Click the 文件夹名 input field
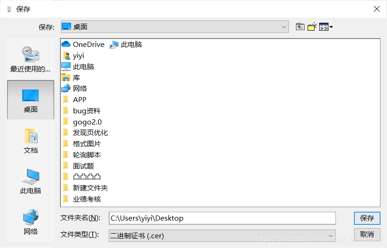Viewport: 387px width, 248px height. pos(222,218)
